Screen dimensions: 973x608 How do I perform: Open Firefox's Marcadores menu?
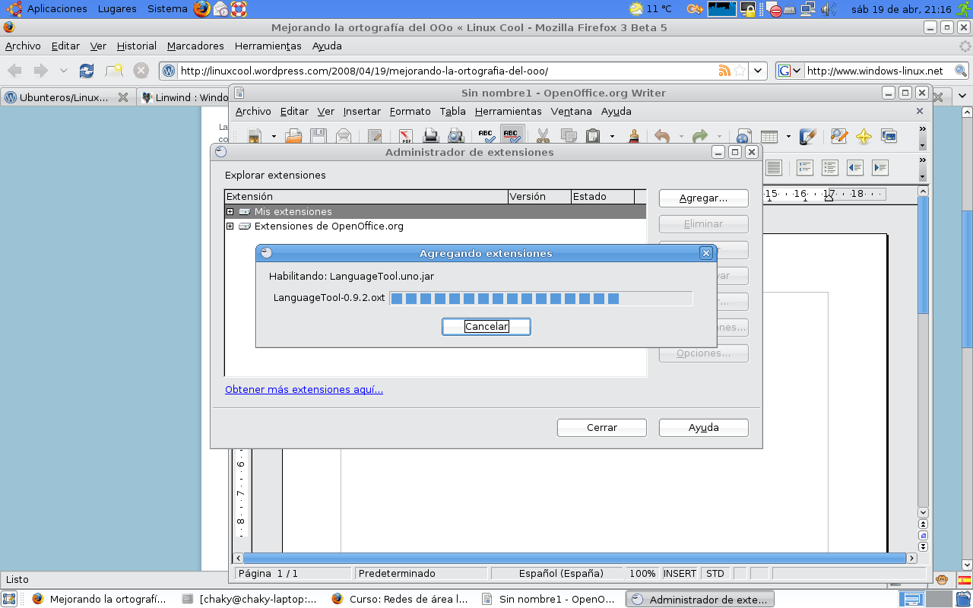[x=195, y=46]
